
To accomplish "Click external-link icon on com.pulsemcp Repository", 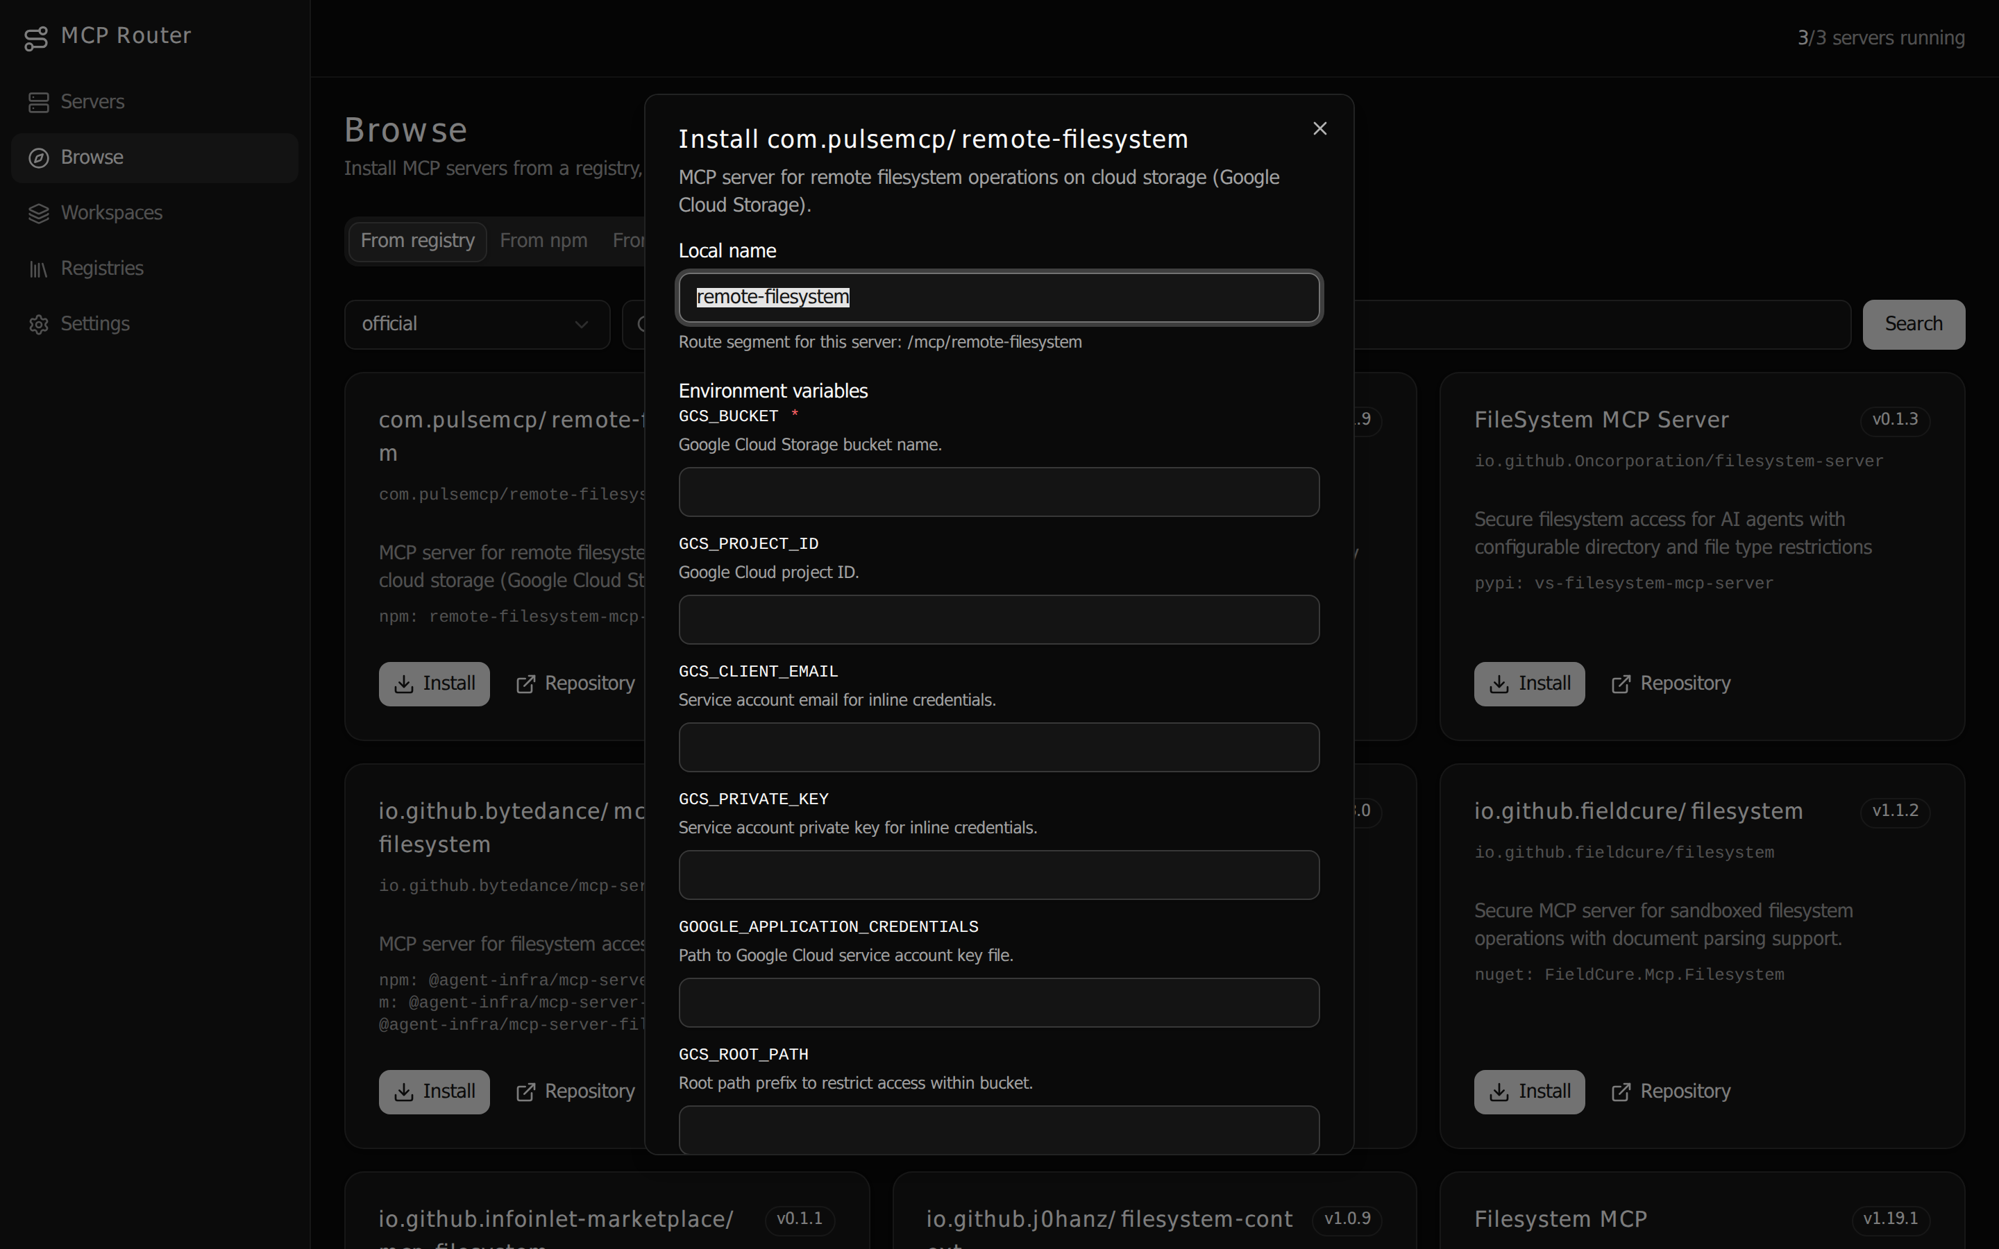I will pyautogui.click(x=525, y=685).
